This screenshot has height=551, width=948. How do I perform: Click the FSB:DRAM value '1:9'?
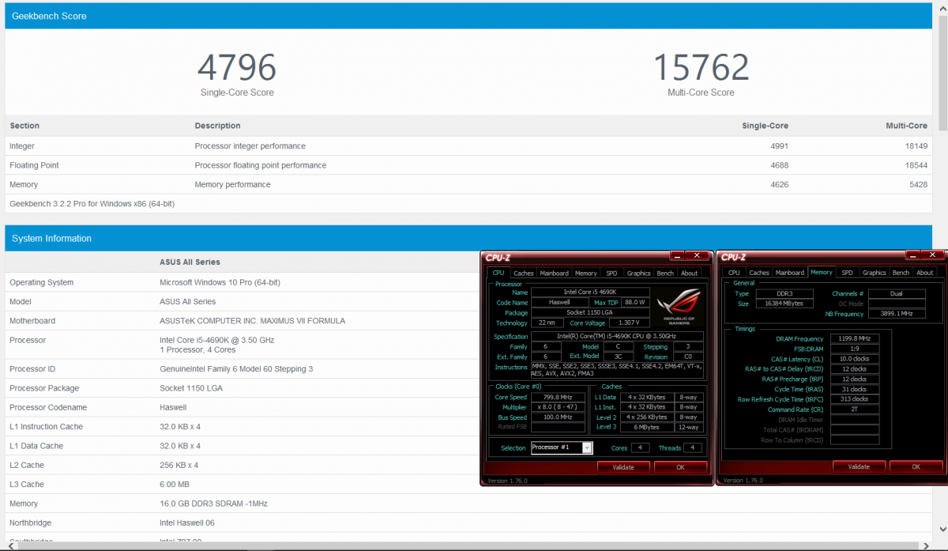tap(854, 349)
